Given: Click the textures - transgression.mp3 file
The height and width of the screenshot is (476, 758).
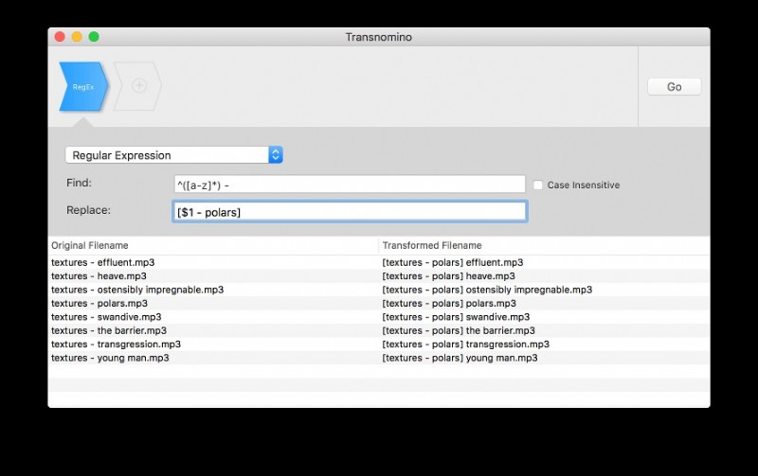Looking at the screenshot, I should pyautogui.click(x=116, y=344).
